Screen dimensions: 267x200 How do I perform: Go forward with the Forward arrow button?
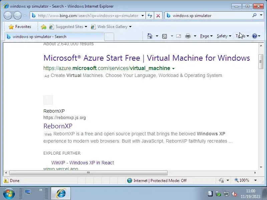click(x=17, y=15)
